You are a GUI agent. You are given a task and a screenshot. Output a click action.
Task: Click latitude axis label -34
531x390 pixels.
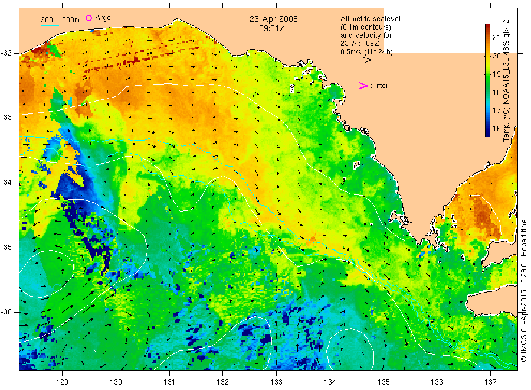click(6, 183)
